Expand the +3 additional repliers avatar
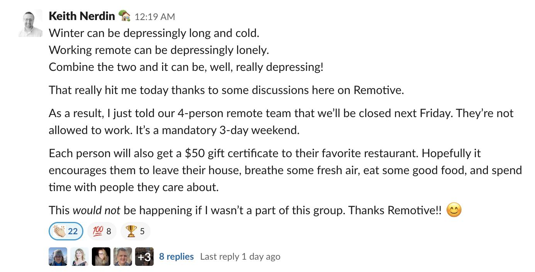 coord(144,257)
